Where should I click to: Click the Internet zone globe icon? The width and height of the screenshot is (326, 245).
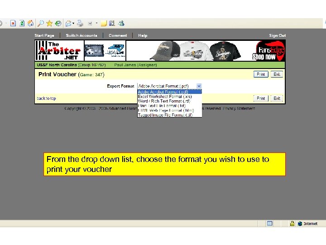[300, 224]
